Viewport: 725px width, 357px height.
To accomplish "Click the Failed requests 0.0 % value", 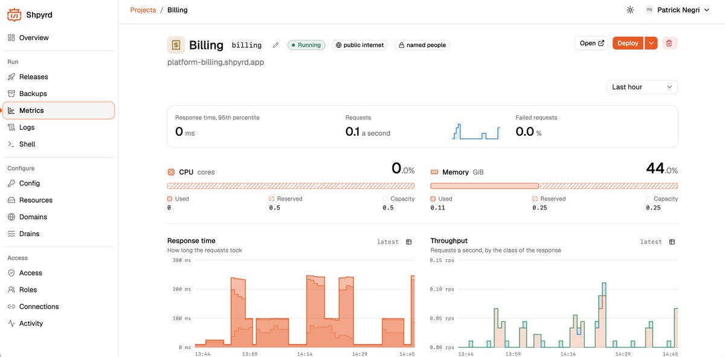I will coord(529,132).
